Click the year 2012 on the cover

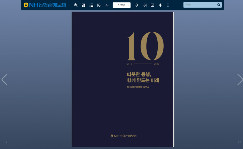pos(129,64)
